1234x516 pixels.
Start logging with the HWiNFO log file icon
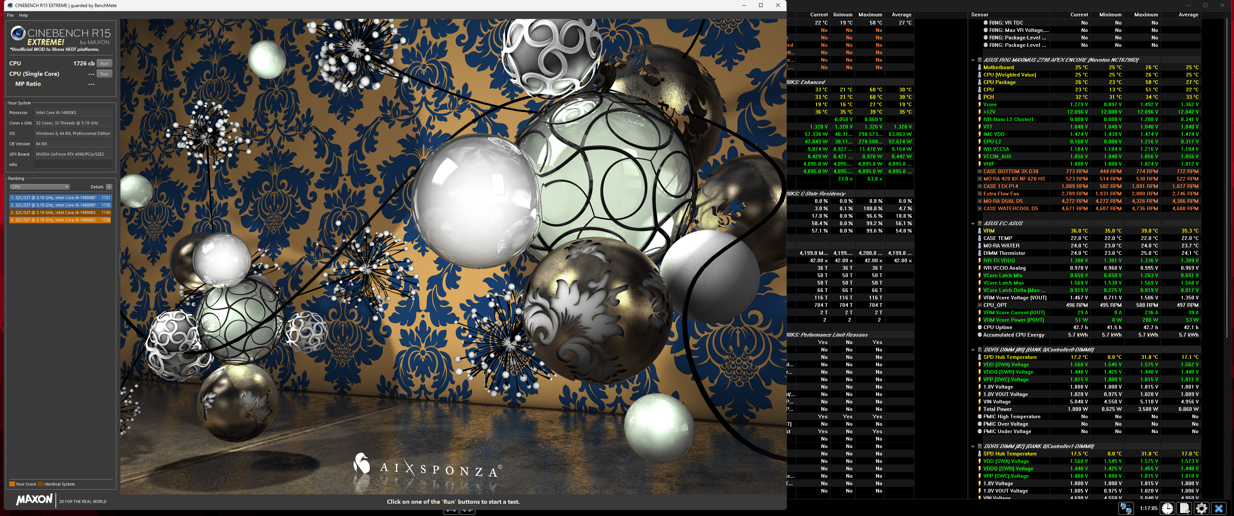(x=1185, y=508)
